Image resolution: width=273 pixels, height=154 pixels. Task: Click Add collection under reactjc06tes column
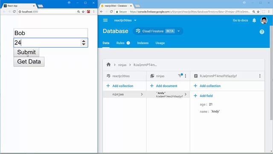click(x=120, y=86)
